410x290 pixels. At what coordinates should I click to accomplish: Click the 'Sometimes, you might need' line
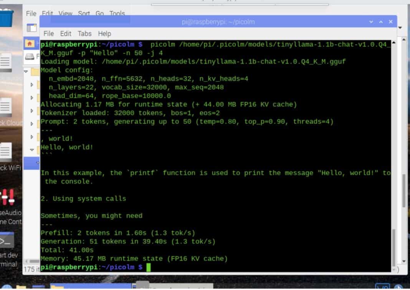tap(91, 216)
